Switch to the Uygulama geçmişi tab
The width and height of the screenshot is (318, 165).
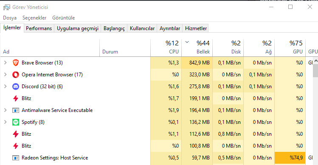[x=78, y=28]
